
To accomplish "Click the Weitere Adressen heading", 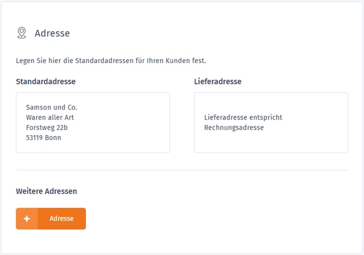I will pos(46,192).
